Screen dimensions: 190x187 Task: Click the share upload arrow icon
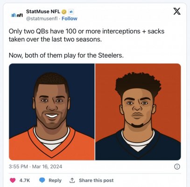72,180
